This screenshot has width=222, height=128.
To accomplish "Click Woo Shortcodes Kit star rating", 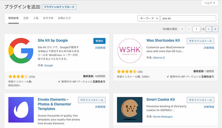I will [127, 72].
